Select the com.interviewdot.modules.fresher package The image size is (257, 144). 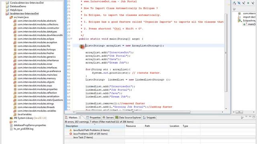[x=36, y=53]
